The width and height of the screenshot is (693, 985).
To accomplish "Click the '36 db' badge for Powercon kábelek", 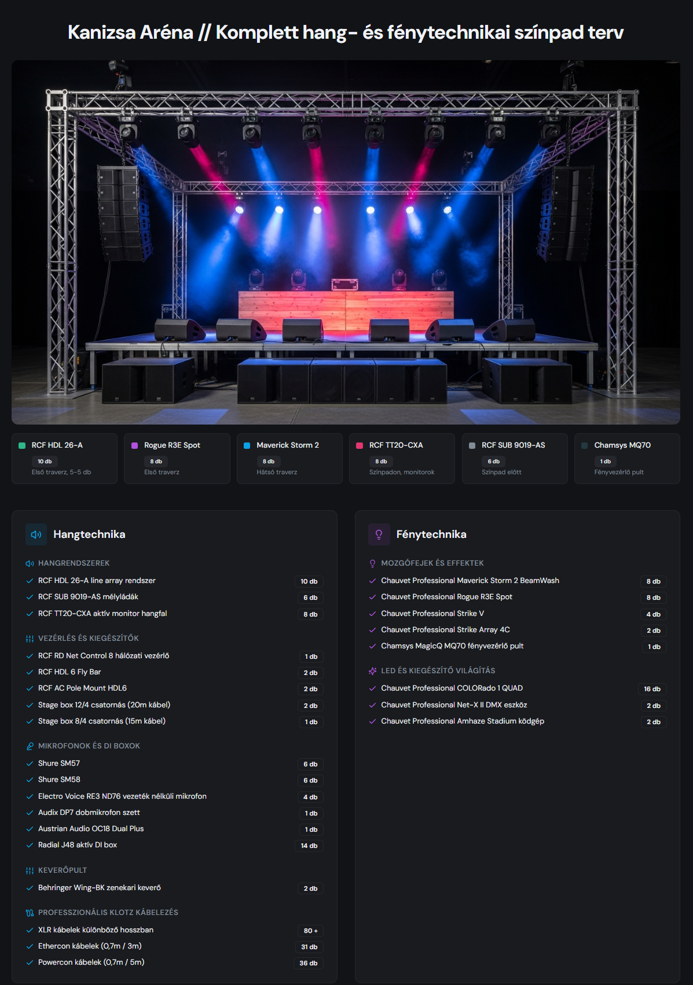I will tap(309, 963).
